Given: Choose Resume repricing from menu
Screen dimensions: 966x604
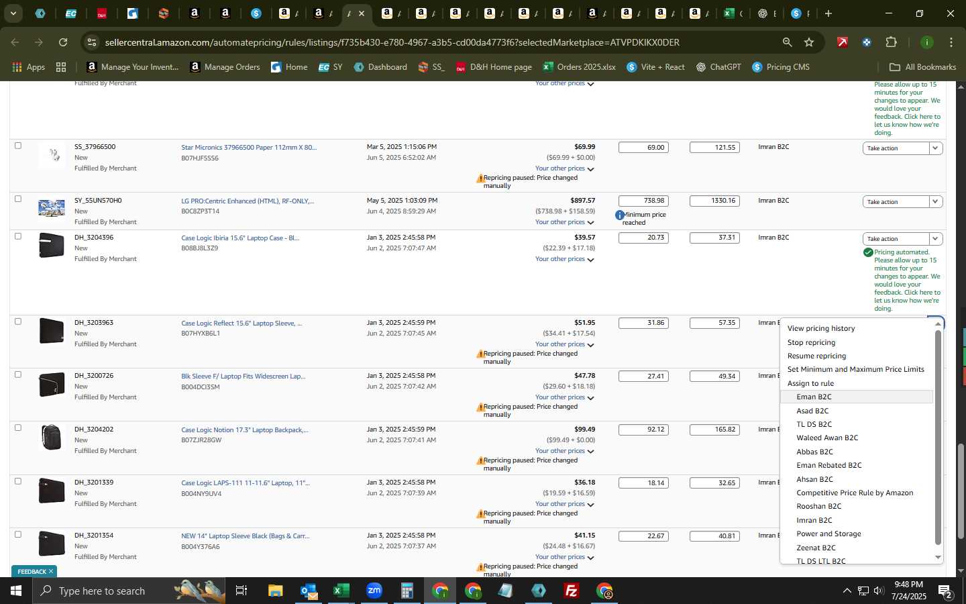Looking at the screenshot, I should [816, 356].
